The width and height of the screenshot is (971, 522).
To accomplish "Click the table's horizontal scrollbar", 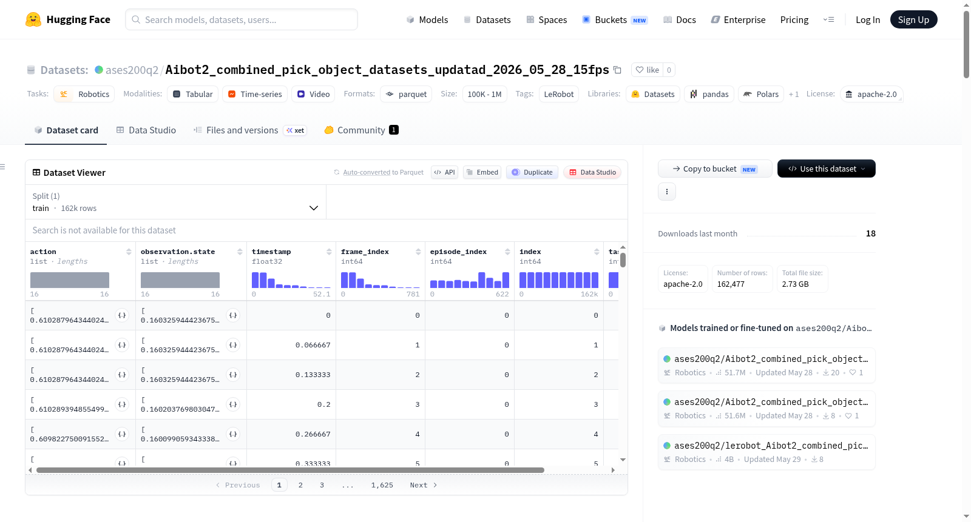I will click(290, 470).
